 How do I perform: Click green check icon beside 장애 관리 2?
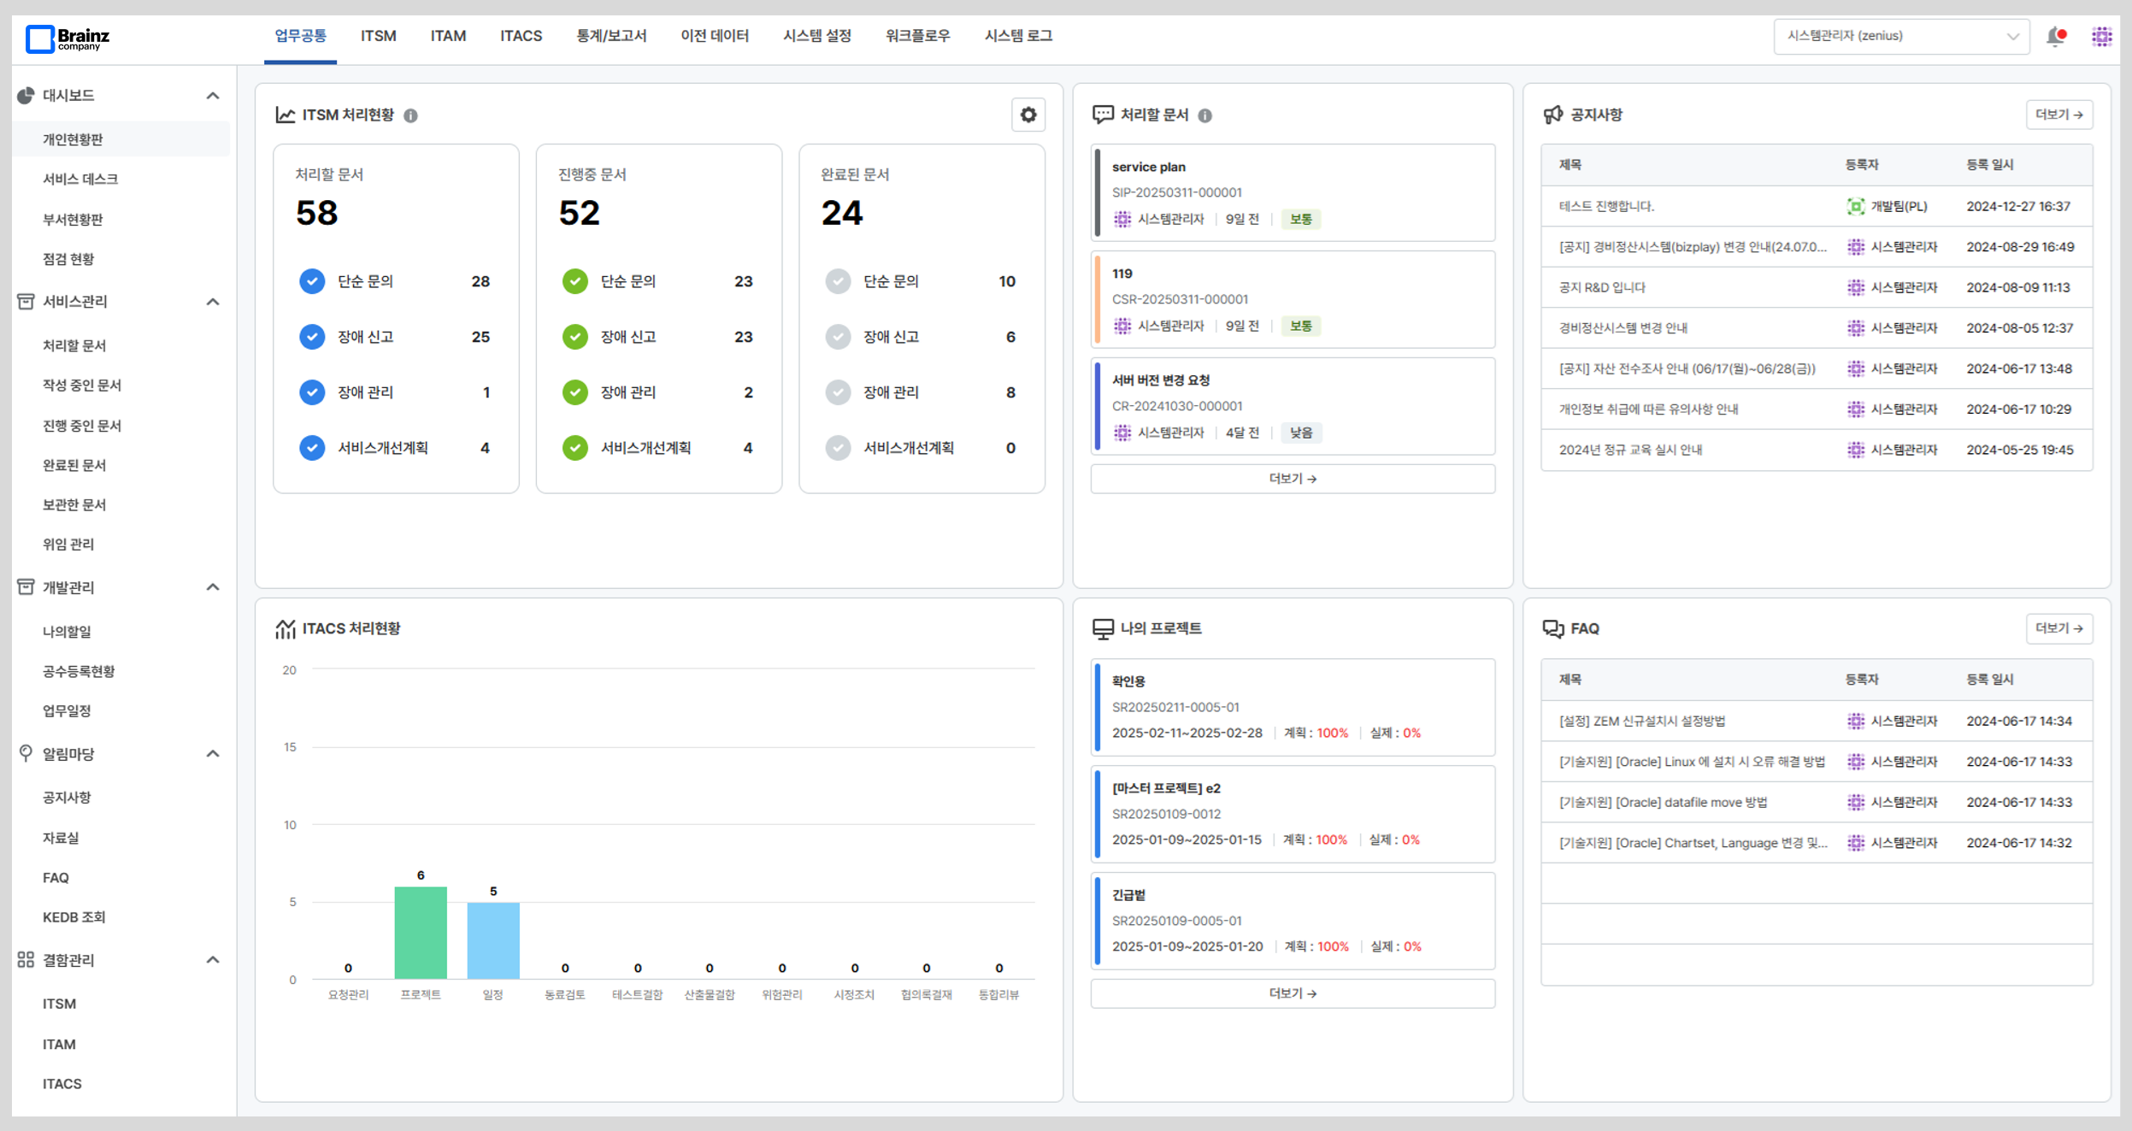(x=575, y=392)
